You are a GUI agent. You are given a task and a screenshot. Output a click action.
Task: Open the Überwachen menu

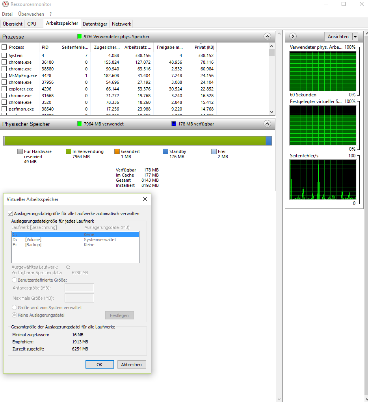click(31, 14)
